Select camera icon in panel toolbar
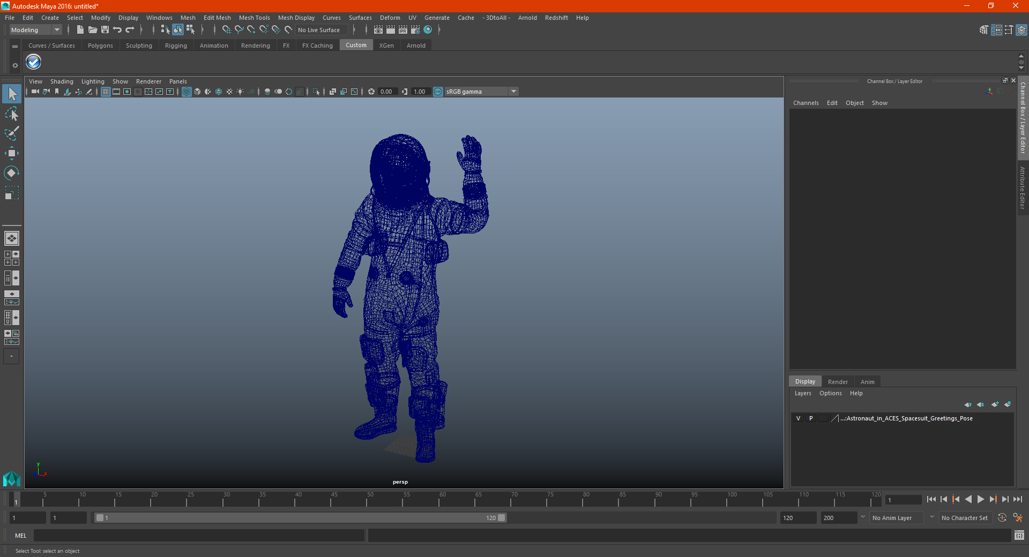 click(x=35, y=92)
